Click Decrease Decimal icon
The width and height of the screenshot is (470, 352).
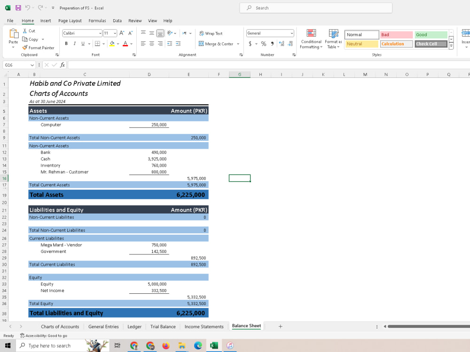click(x=290, y=44)
